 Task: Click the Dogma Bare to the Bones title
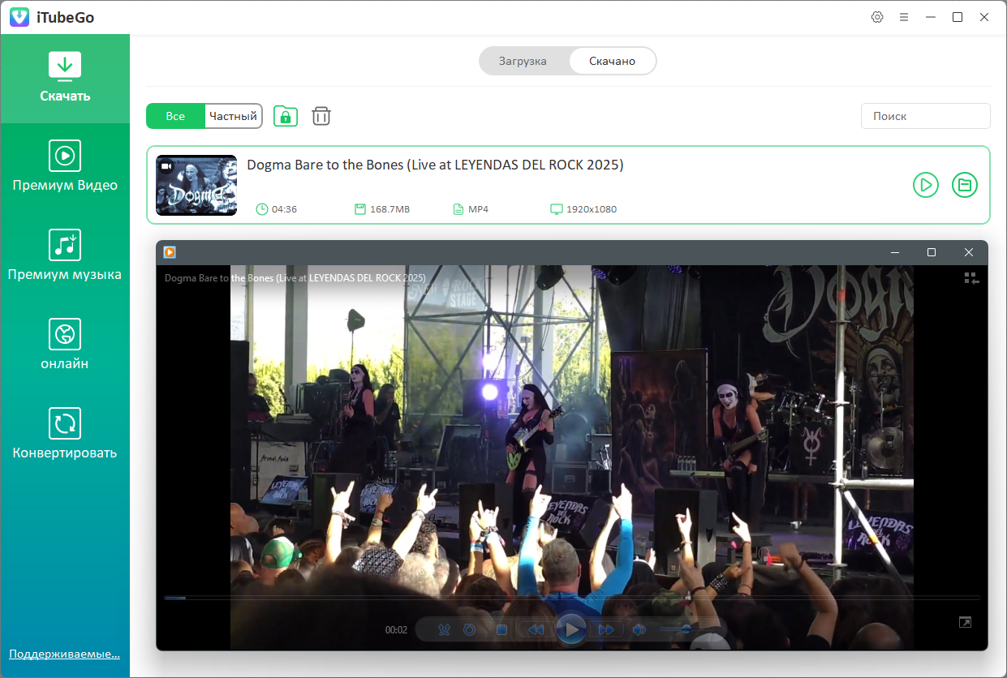pyautogui.click(x=435, y=165)
